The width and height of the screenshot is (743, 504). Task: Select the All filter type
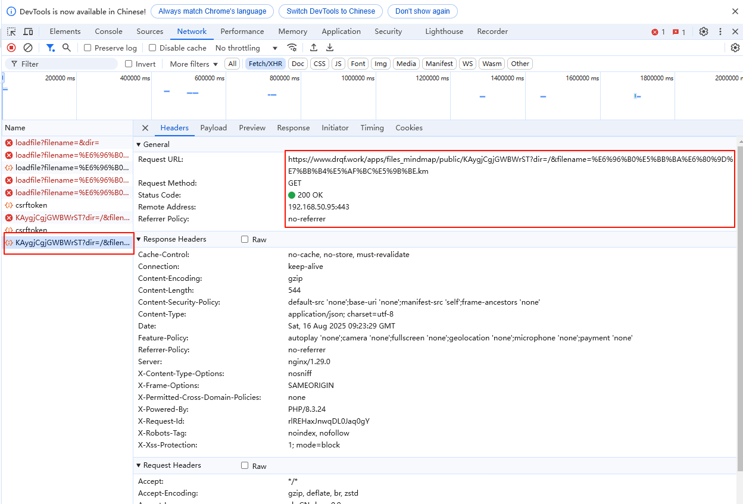[x=232, y=64]
